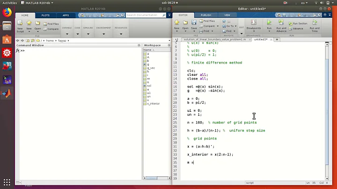Switch to the APPS tab
The image size is (337, 189).
point(66,15)
